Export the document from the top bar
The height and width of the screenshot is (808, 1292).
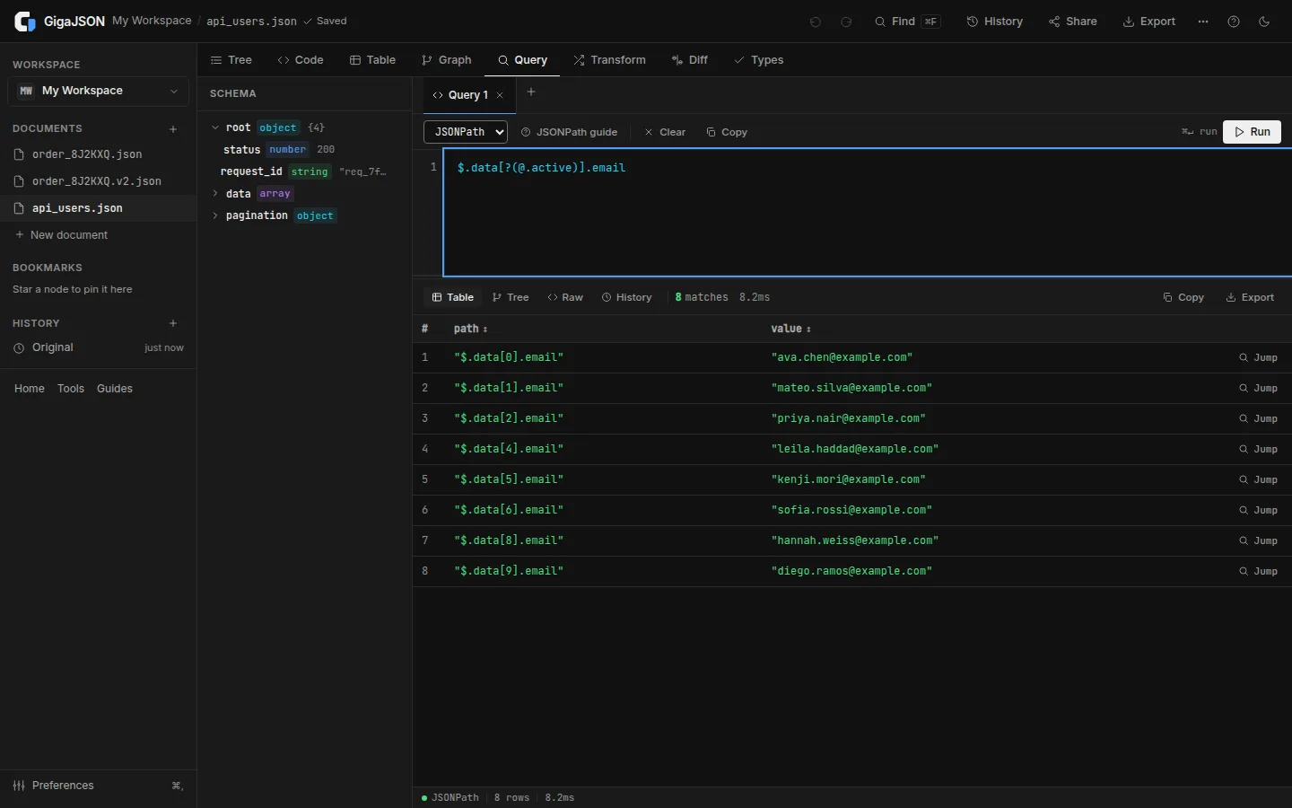click(x=1149, y=22)
